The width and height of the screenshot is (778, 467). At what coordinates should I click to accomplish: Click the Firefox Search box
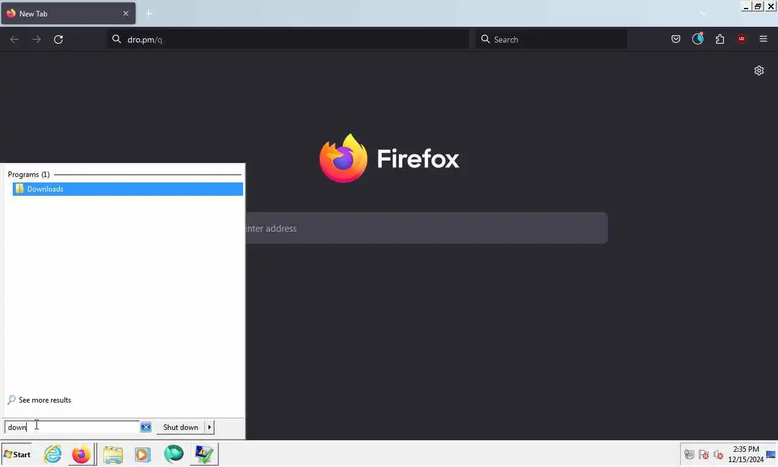coord(551,40)
